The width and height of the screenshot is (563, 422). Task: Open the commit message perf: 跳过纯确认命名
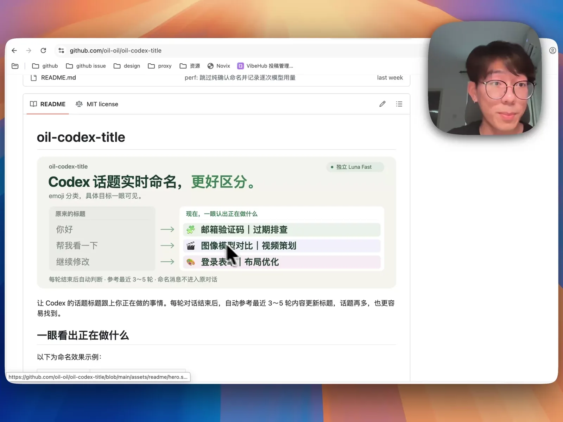tap(240, 78)
